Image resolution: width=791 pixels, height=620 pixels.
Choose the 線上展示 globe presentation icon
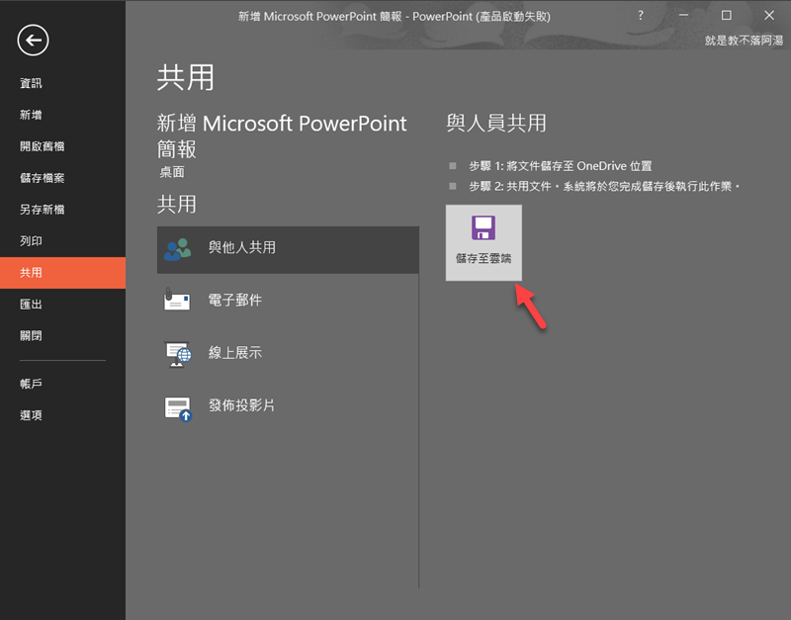click(x=178, y=354)
